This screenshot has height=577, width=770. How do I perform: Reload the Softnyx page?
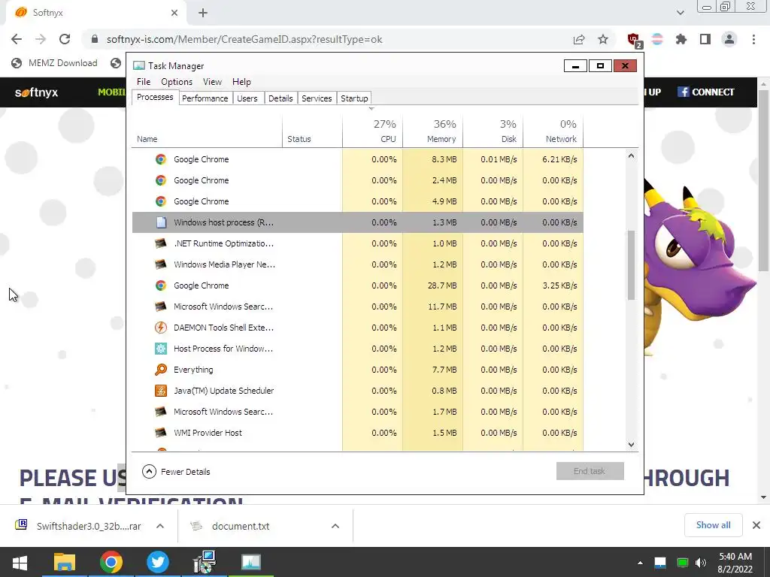pyautogui.click(x=65, y=39)
